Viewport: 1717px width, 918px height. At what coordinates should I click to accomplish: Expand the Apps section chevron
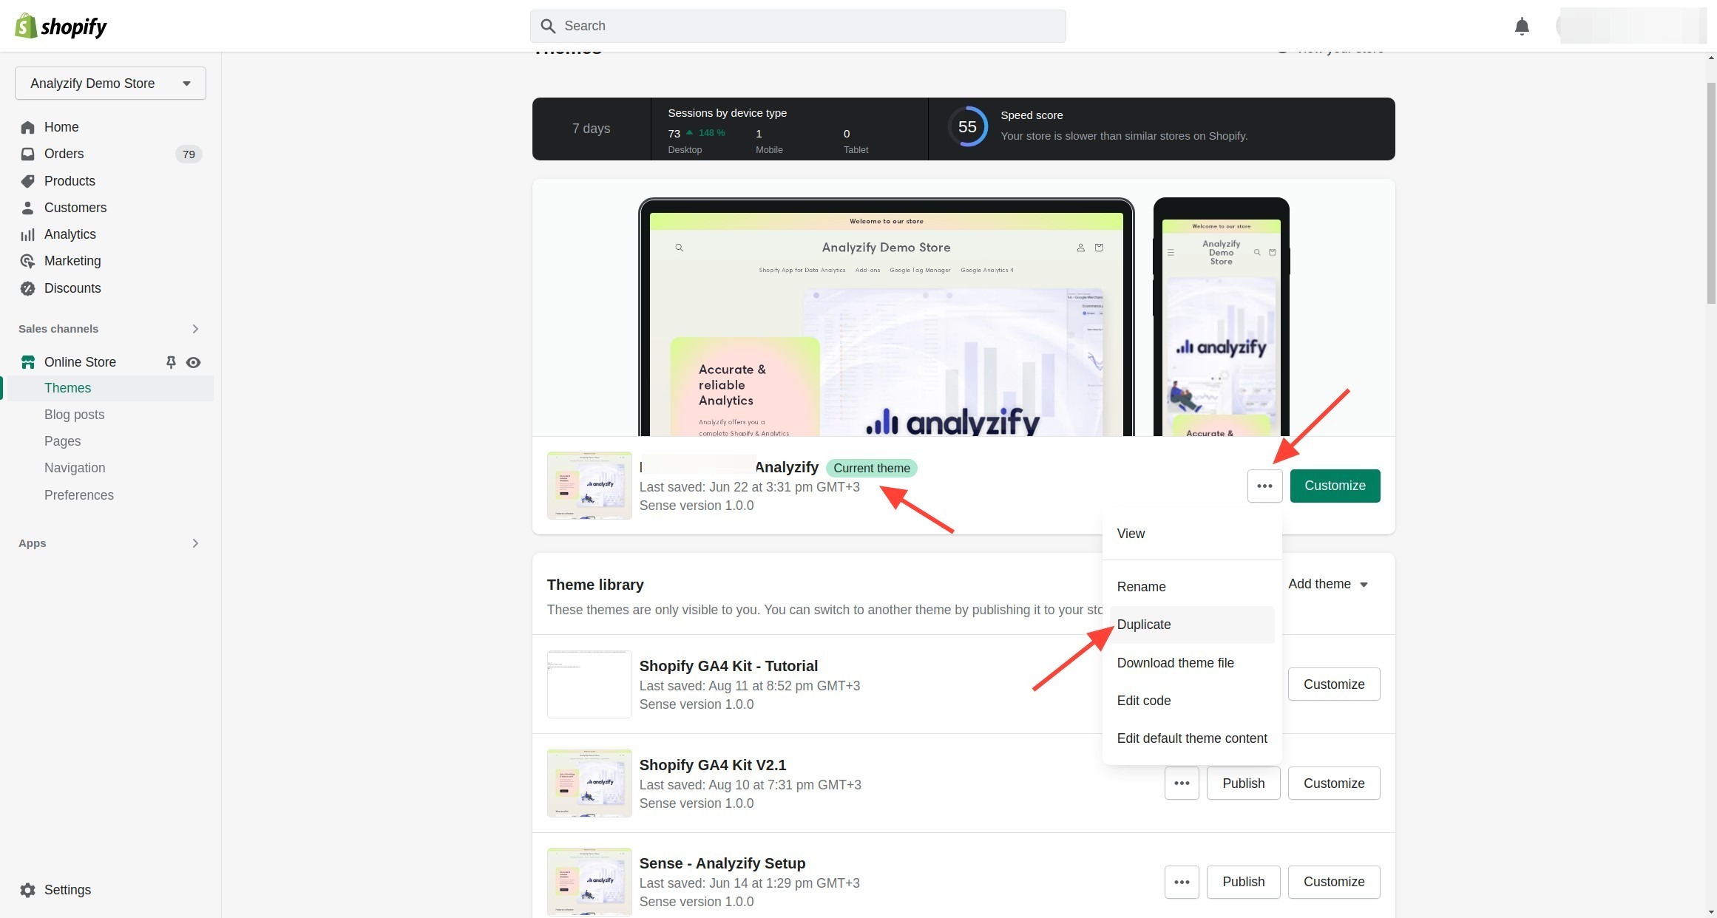(x=195, y=543)
